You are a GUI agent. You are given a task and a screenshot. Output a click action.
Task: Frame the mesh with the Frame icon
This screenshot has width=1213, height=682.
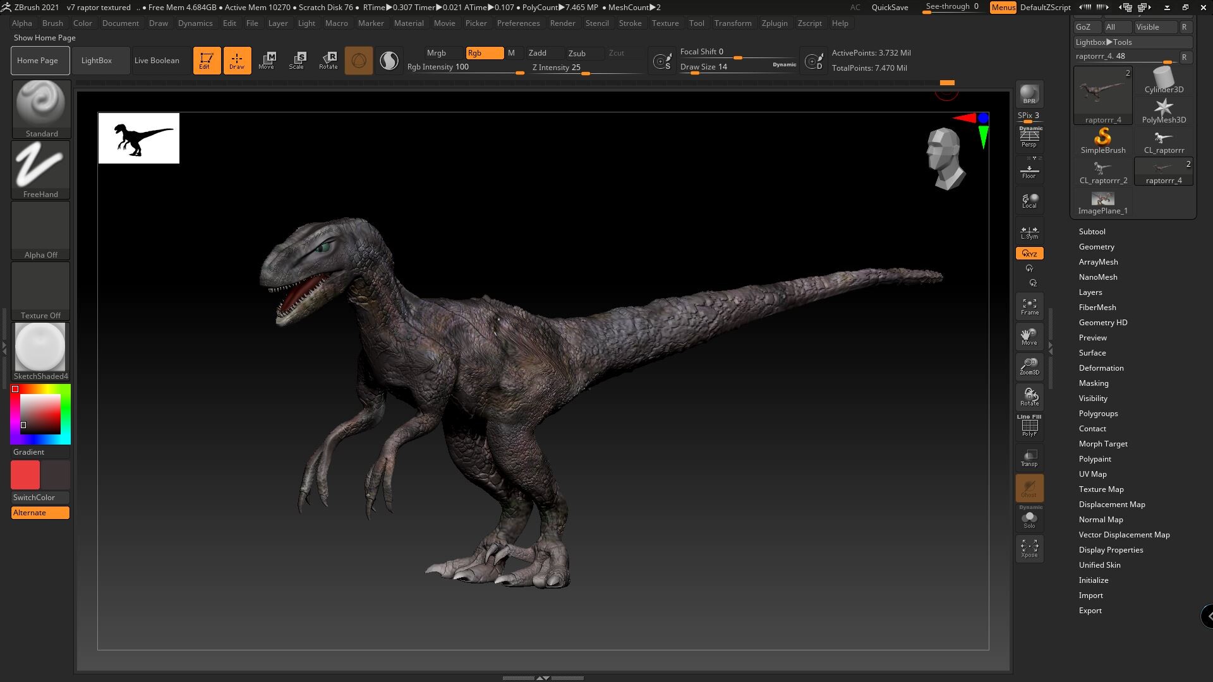pos(1029,306)
